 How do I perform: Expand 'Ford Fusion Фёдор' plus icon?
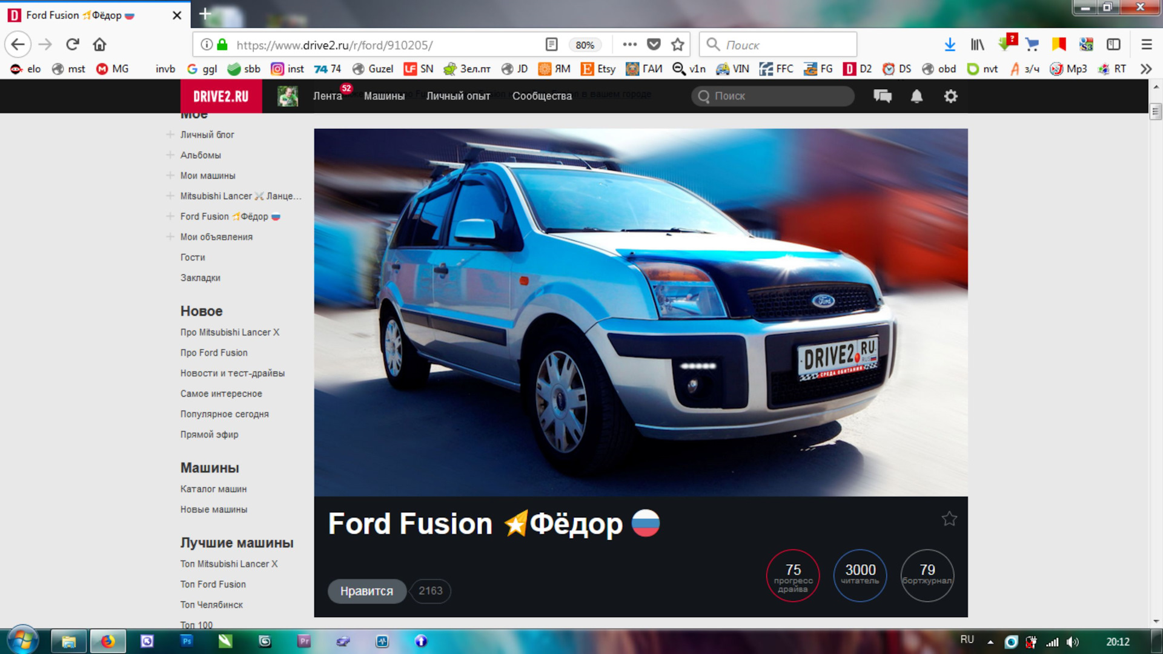[170, 216]
